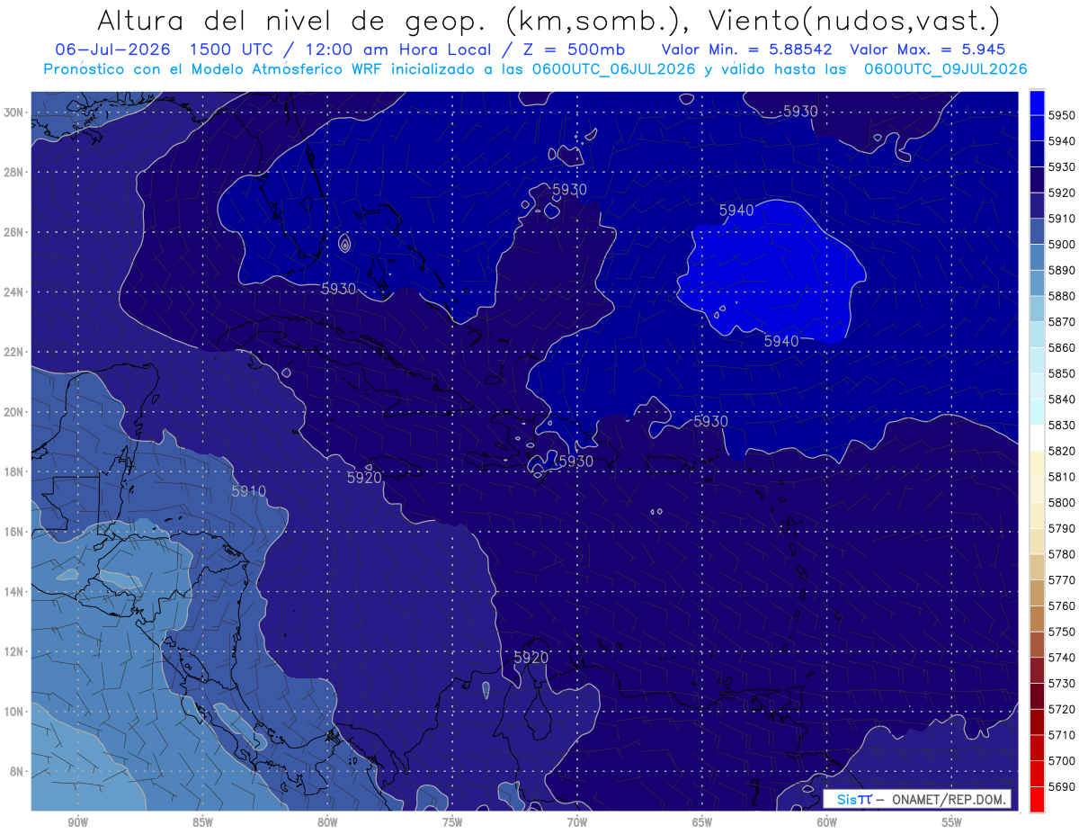Click the '5930' contour label near 30N
Viewport: 1079px width, 834px height.
(x=800, y=112)
